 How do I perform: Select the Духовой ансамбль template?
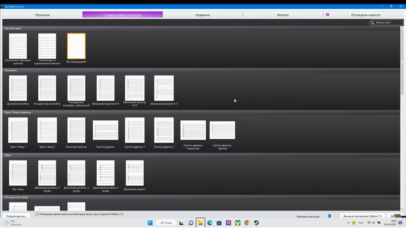pyautogui.click(x=18, y=88)
